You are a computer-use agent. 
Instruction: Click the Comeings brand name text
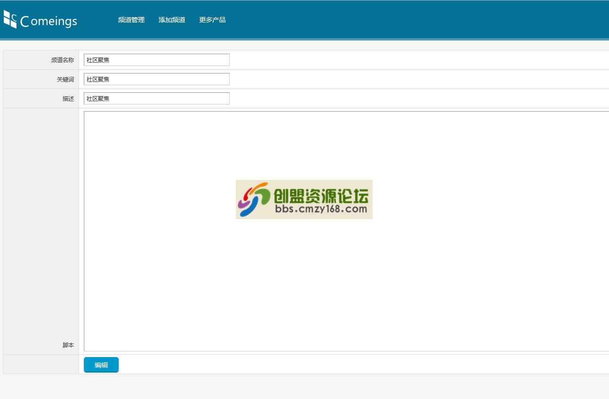click(x=49, y=21)
